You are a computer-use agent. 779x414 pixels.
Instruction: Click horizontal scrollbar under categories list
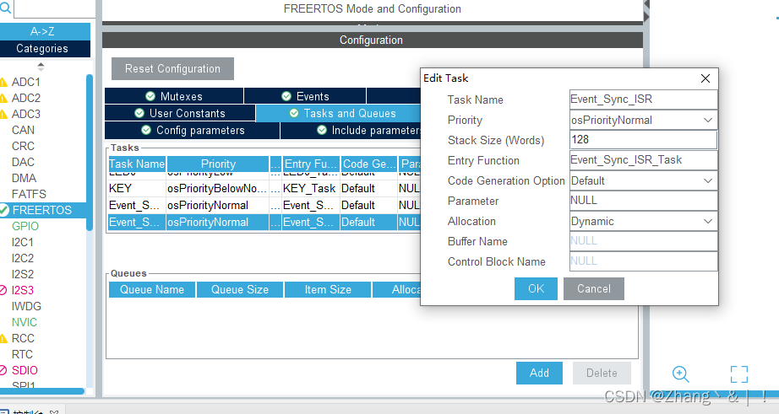[x=41, y=391]
